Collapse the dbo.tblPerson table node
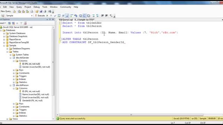The height and width of the screenshot is (125, 223). click(10, 85)
